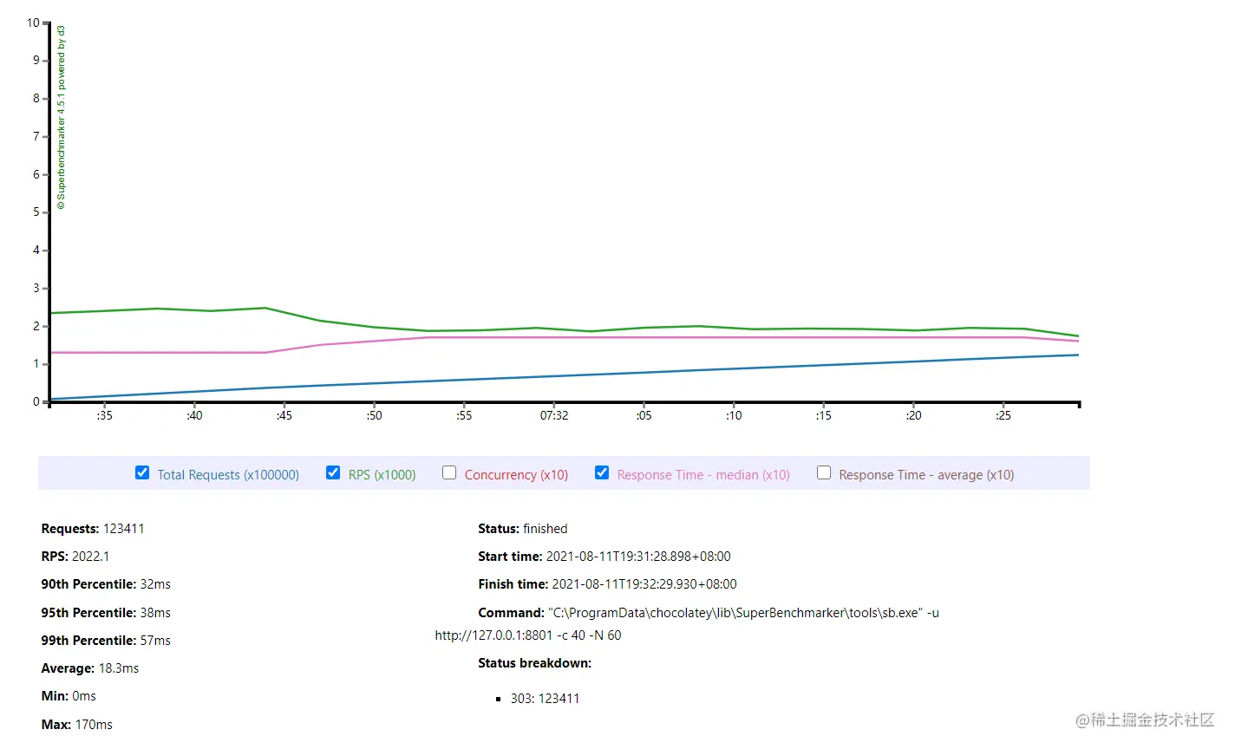Click the http://127.0.0.1:8801 URL text

click(493, 635)
